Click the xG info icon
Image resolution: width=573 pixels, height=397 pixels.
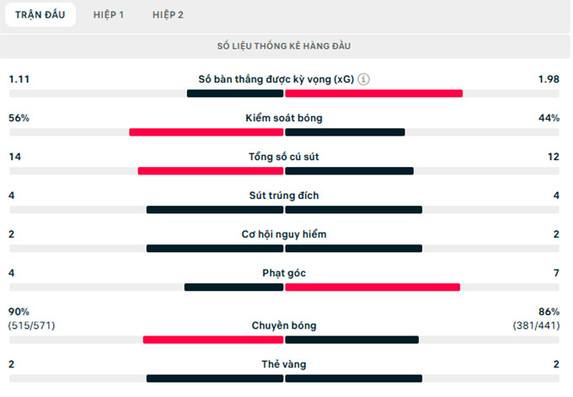click(x=363, y=79)
